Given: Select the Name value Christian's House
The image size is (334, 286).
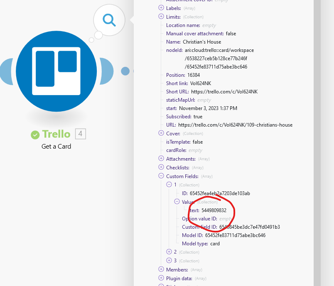Looking at the screenshot, I should (202, 42).
